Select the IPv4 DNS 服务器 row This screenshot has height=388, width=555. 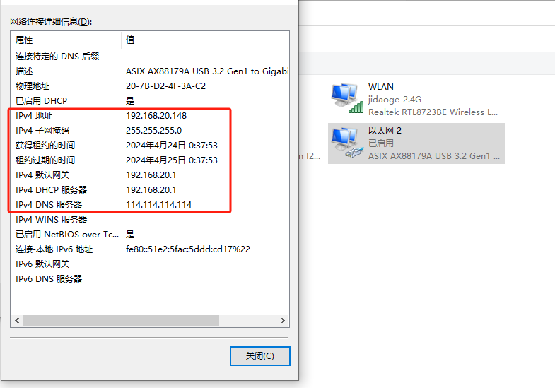(x=150, y=205)
